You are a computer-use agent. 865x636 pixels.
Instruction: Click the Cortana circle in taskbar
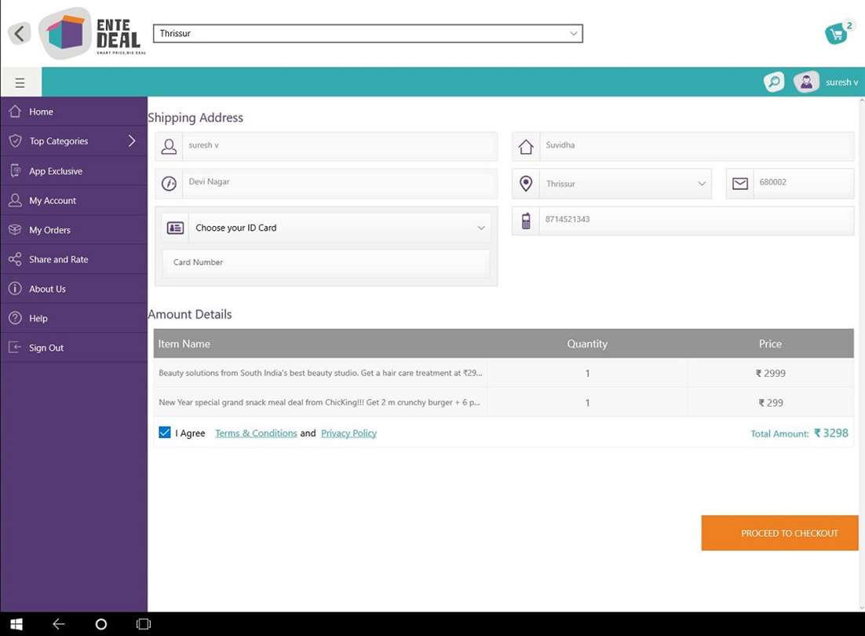coord(101,624)
